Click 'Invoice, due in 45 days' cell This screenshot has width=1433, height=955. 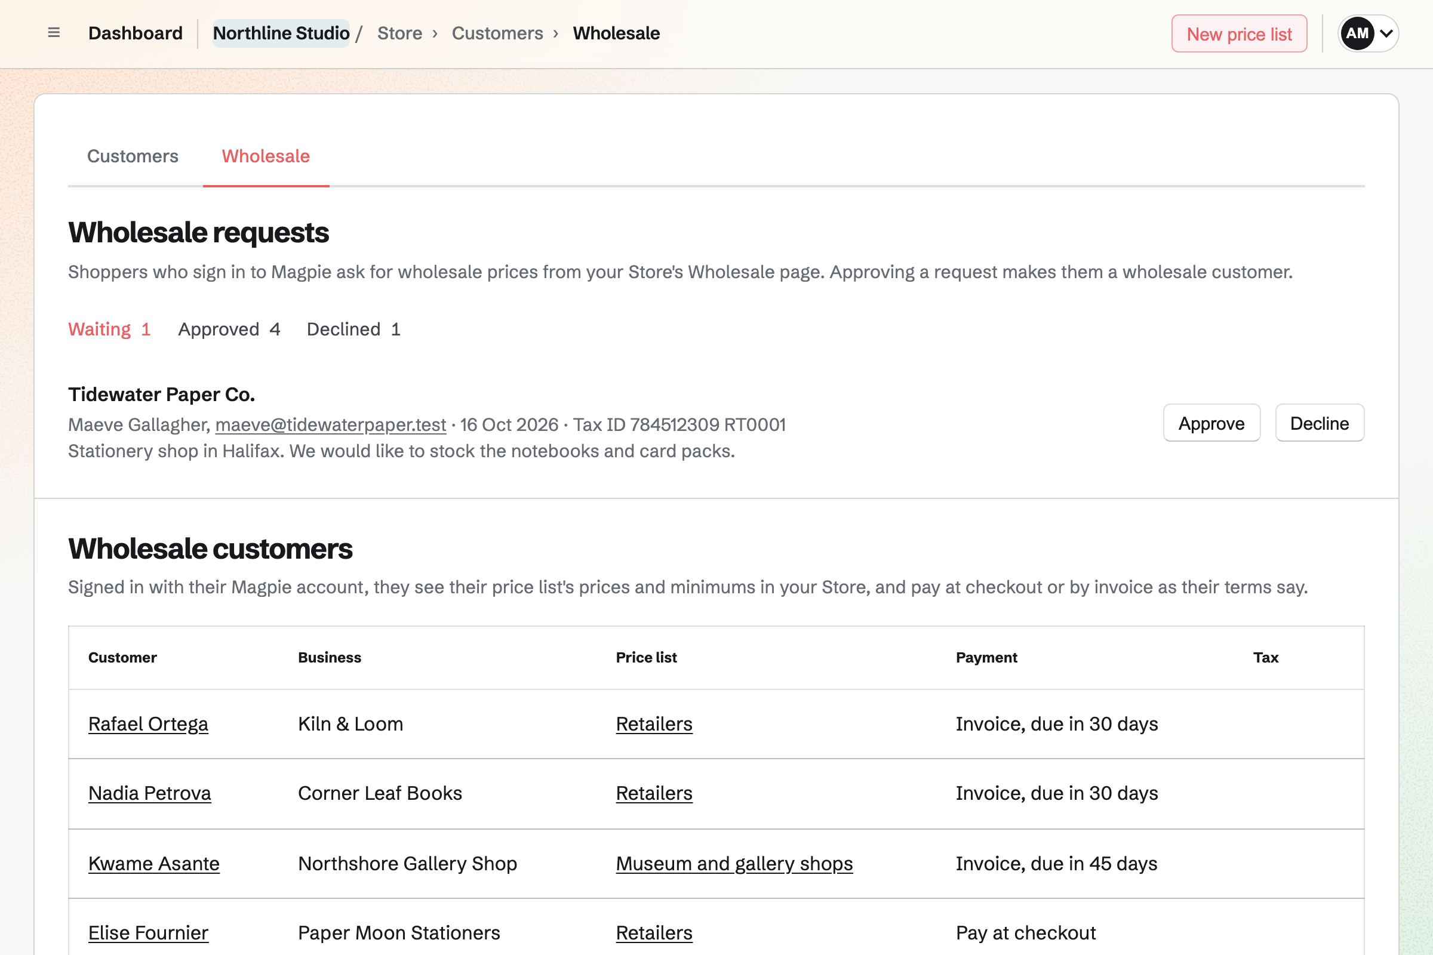click(x=1056, y=864)
